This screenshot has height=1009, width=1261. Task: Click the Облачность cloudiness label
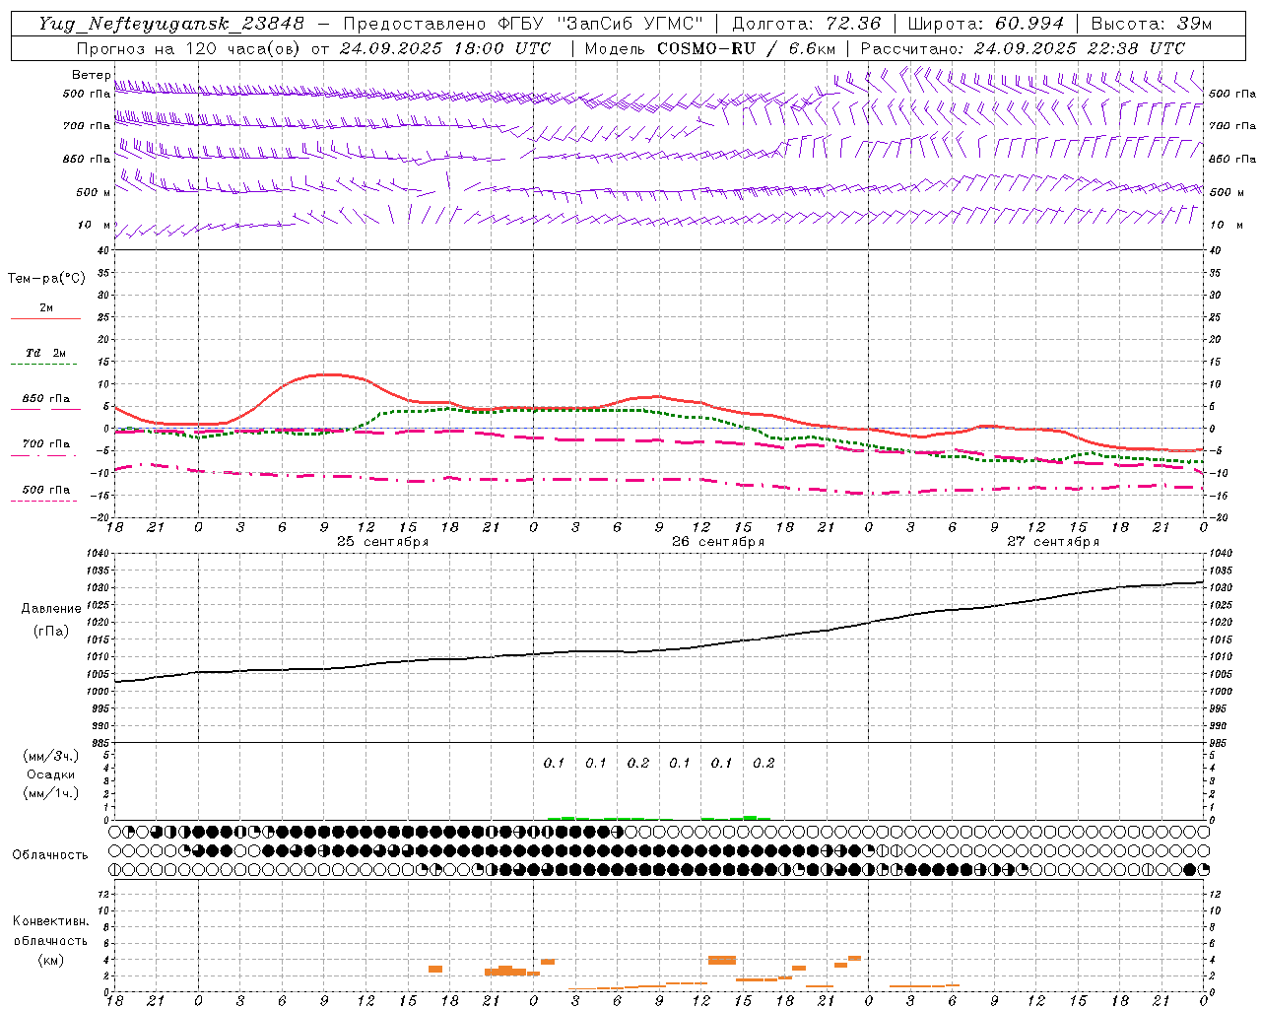pos(49,854)
